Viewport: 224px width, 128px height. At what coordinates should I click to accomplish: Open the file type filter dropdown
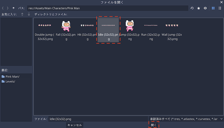[186, 119]
